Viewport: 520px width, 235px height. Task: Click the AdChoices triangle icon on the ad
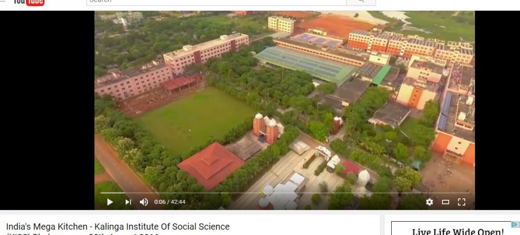515,224
